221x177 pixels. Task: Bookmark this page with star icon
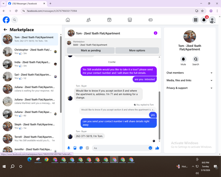[202, 11]
